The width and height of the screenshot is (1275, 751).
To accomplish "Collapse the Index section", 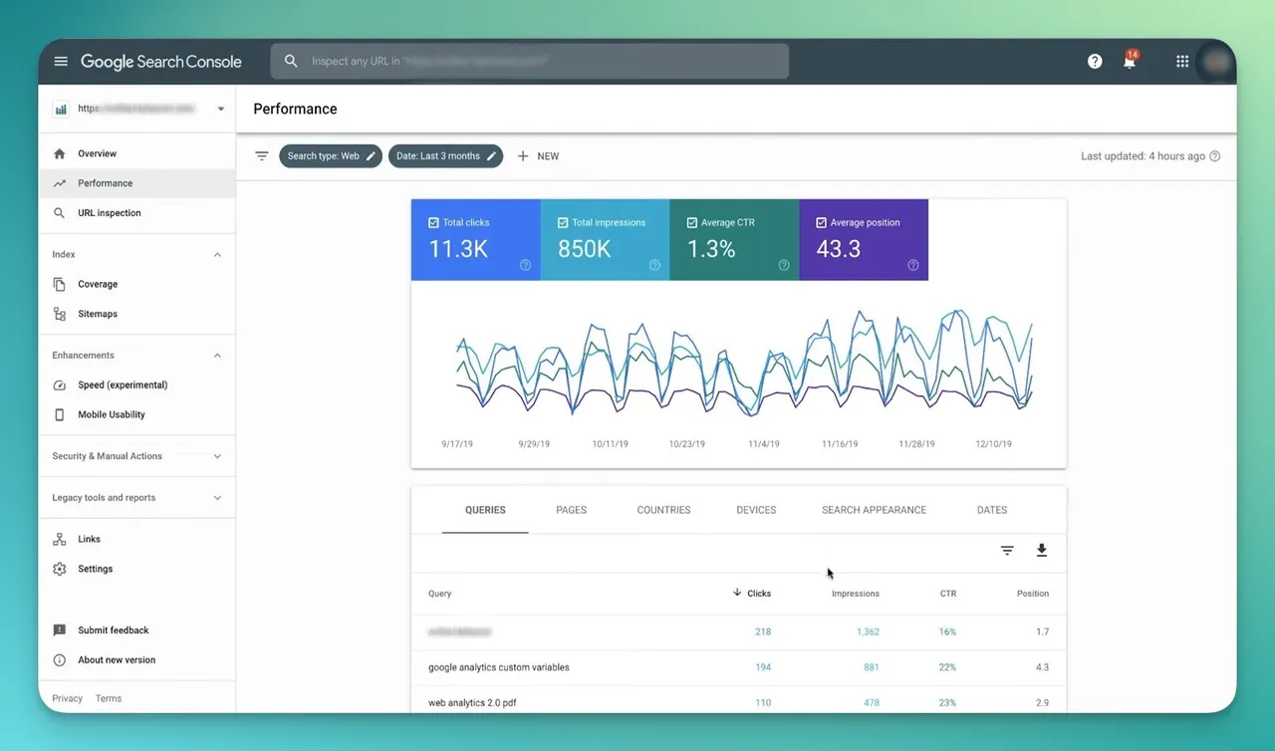I will (x=217, y=255).
